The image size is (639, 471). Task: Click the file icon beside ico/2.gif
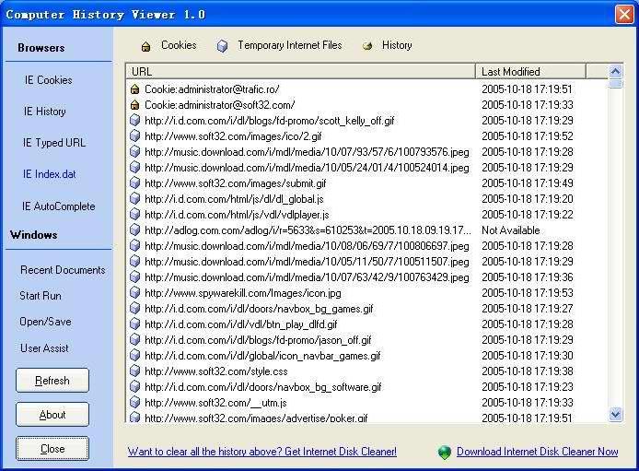pos(135,135)
